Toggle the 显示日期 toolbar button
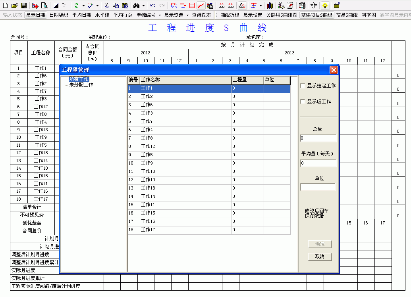 36,15
